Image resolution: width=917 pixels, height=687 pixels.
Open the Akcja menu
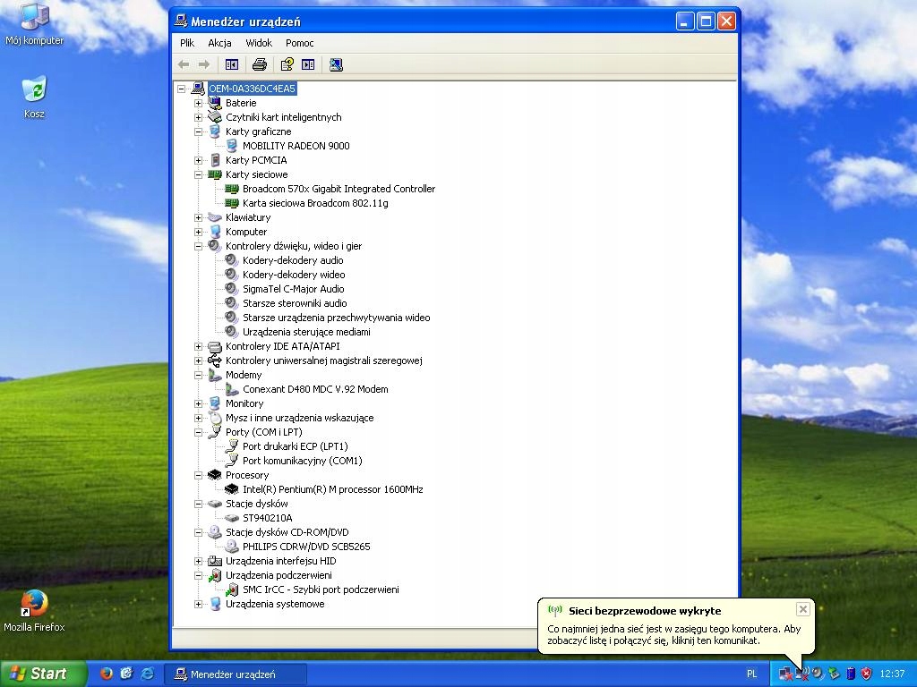220,43
